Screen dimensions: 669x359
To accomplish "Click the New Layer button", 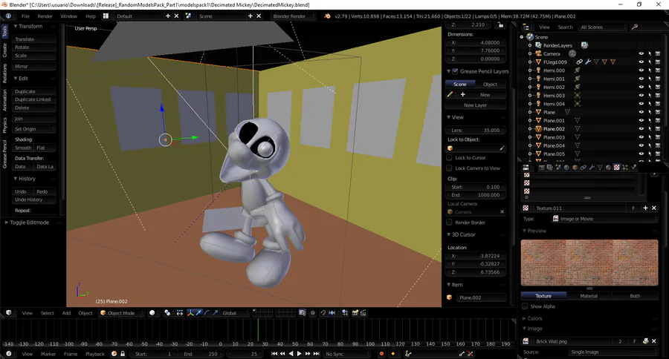I will [x=475, y=105].
